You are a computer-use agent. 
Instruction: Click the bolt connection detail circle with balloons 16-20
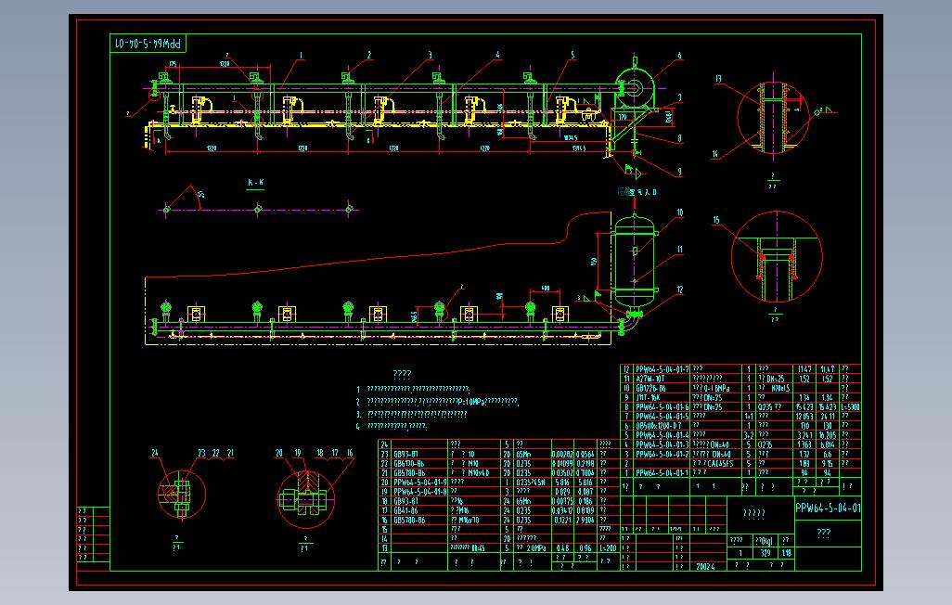(x=305, y=498)
